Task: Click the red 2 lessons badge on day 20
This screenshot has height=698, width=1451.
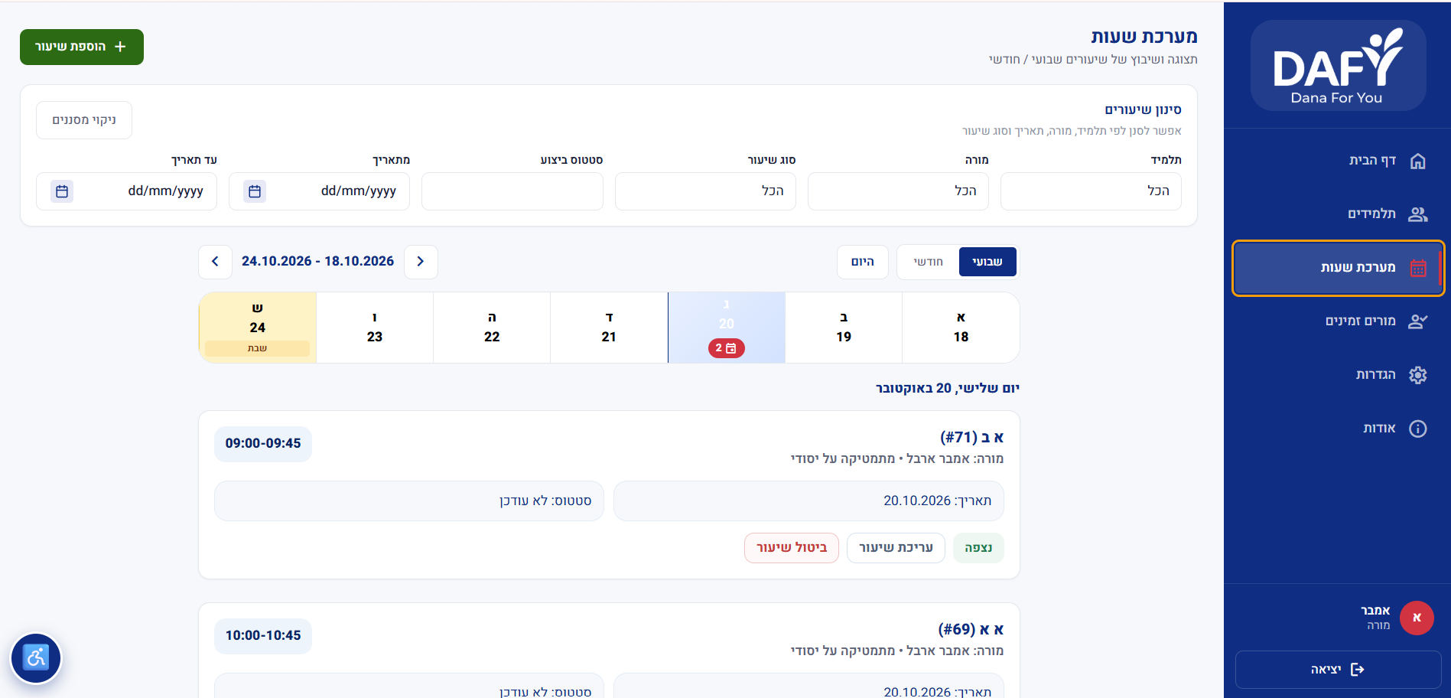Action: (726, 348)
